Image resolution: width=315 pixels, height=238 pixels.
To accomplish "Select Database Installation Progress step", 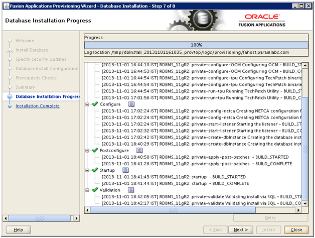I will (48, 96).
